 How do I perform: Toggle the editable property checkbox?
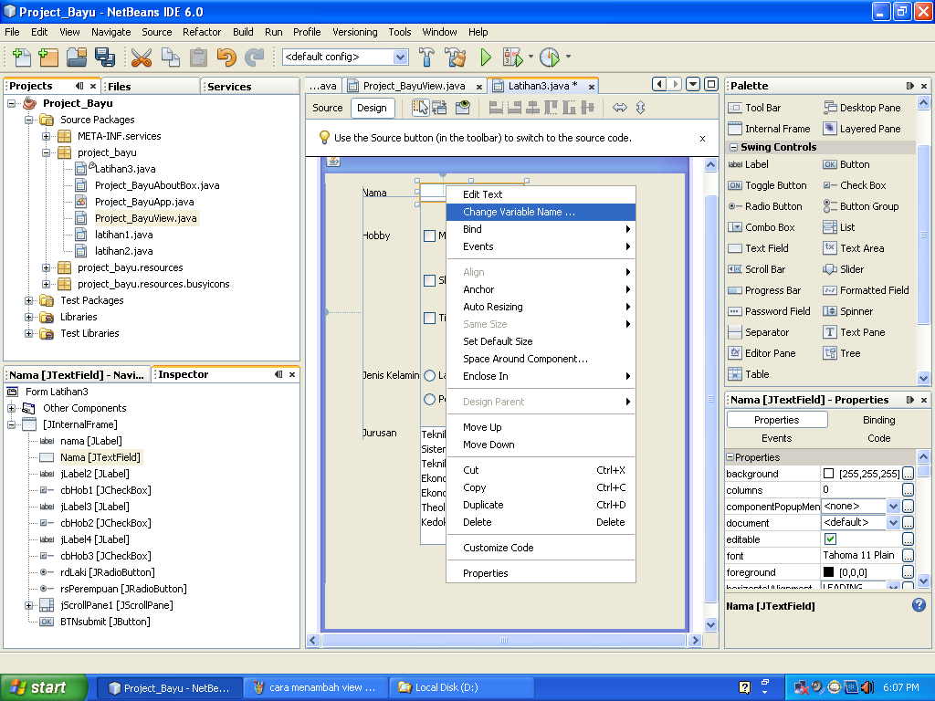pos(830,539)
